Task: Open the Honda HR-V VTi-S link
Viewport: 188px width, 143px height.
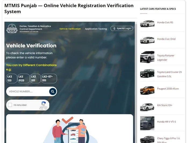Action: click(167, 122)
